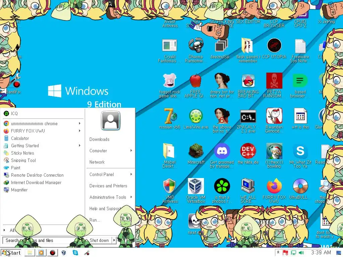Launch the Skype icon Mr What Zit Too Ya

(x=300, y=151)
